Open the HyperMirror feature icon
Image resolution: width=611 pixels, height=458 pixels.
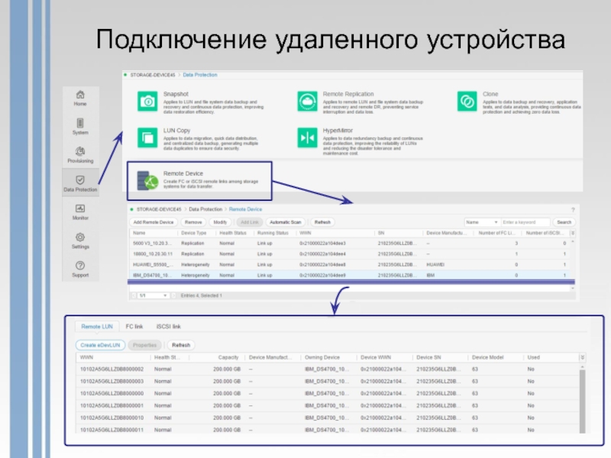[x=307, y=137]
